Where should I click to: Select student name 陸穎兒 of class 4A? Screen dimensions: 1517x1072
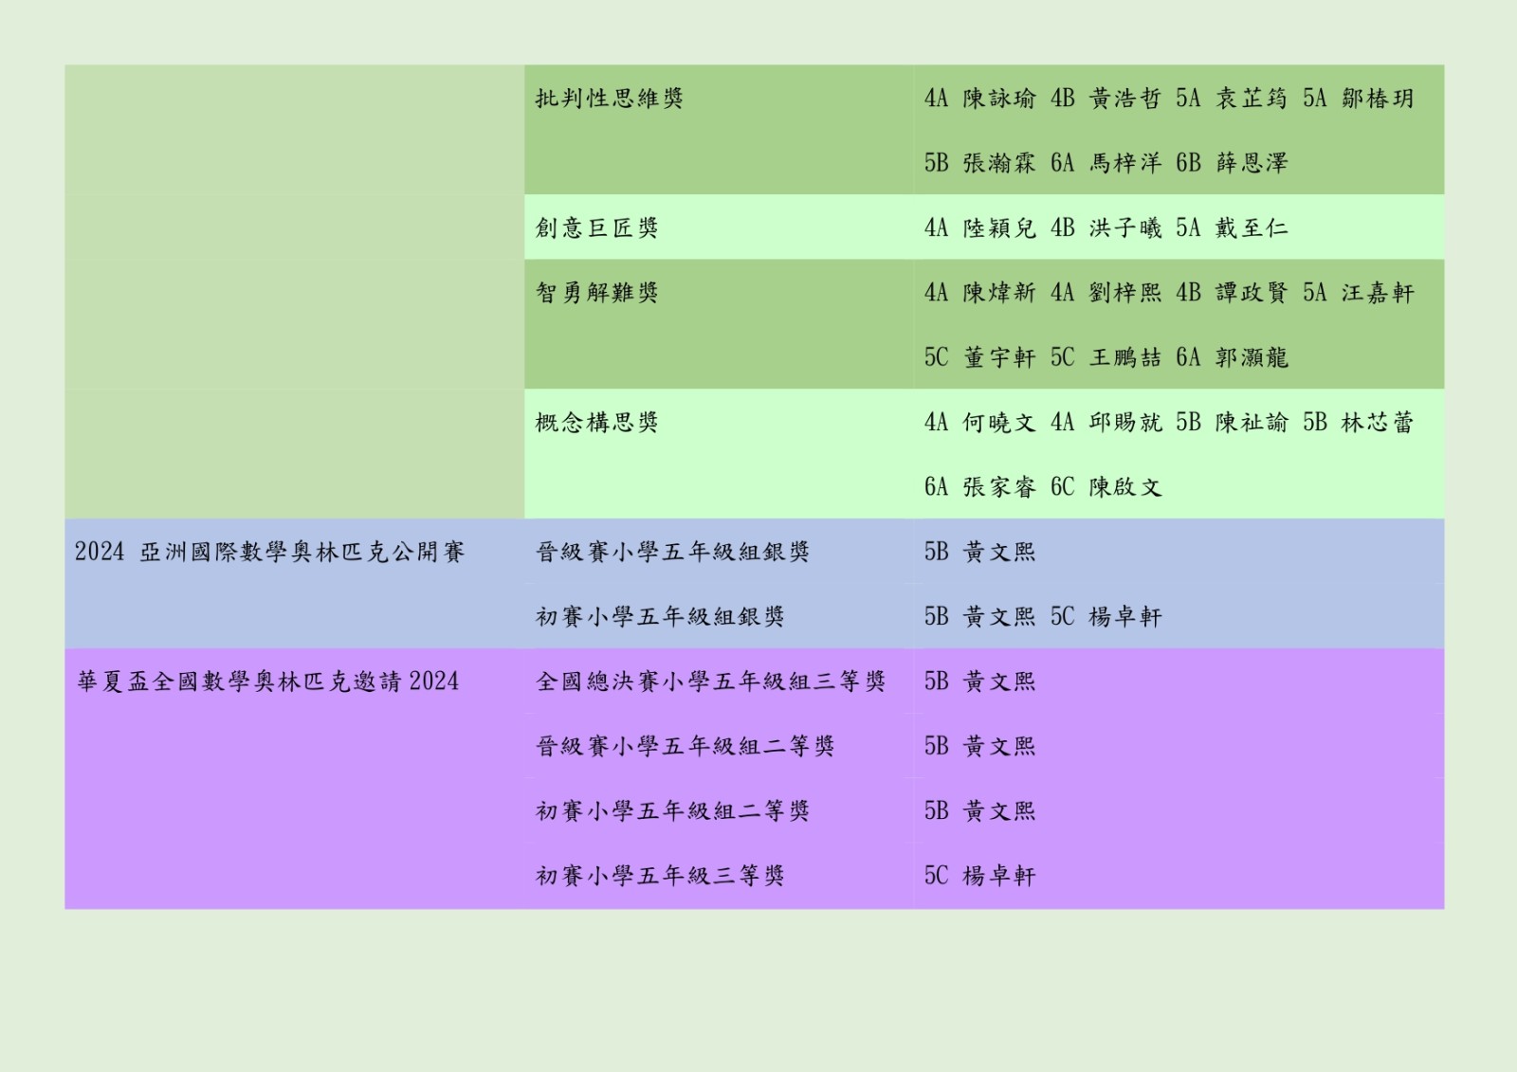(x=999, y=228)
